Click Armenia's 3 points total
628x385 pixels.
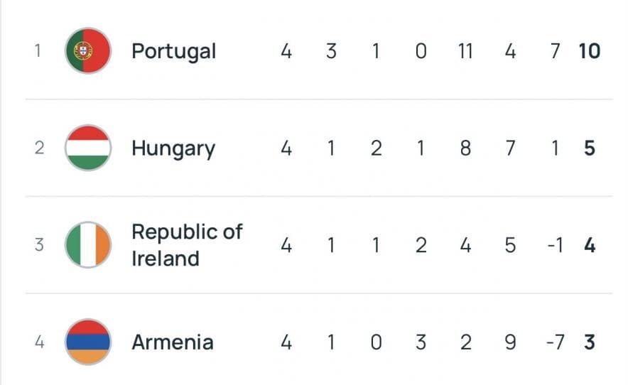coord(589,342)
